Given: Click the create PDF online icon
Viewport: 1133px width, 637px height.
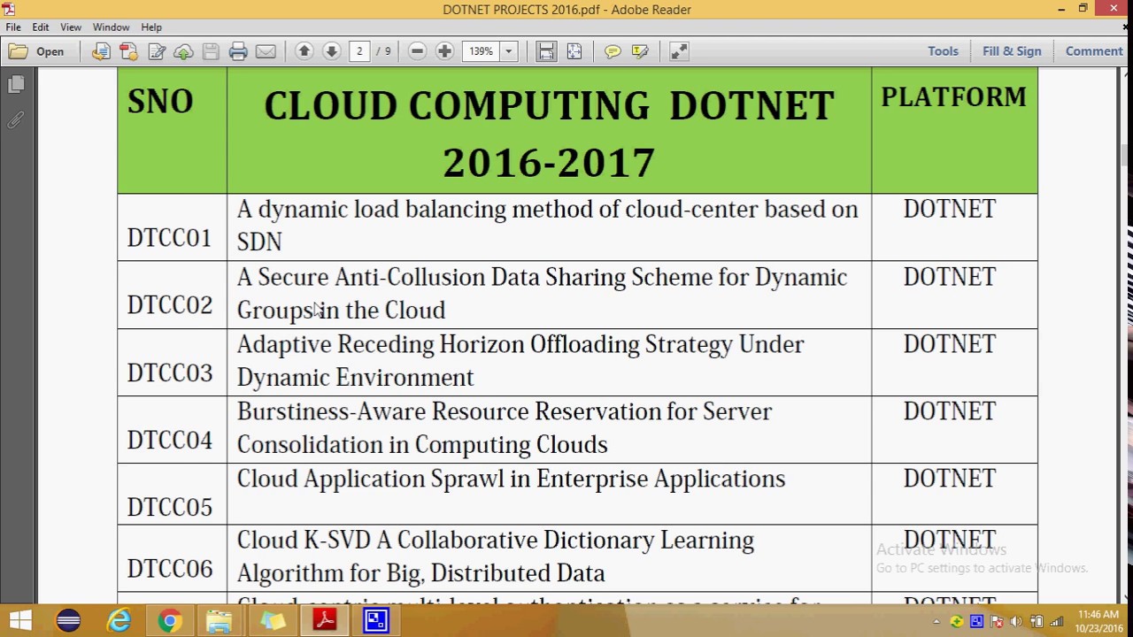Looking at the screenshot, I should click(x=128, y=51).
